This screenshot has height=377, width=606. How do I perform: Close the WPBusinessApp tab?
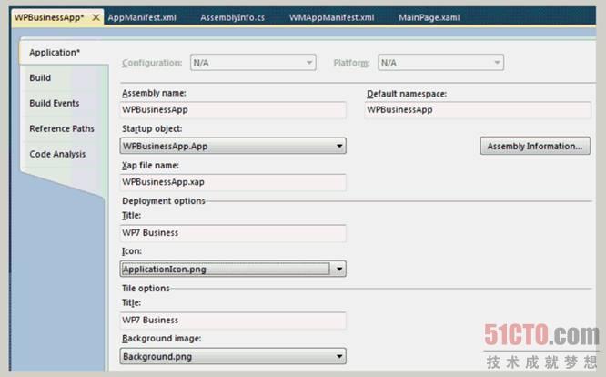pos(96,17)
